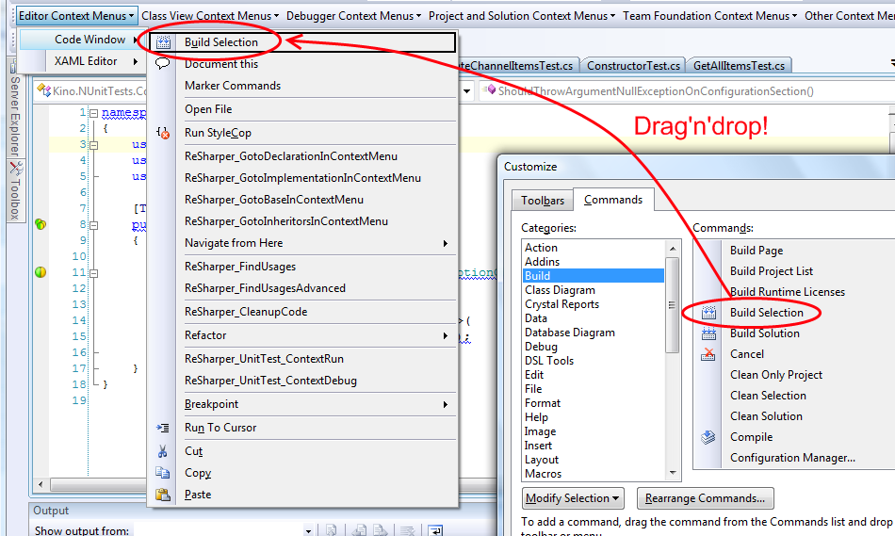Open Team Foundation Context Menus dropdown
This screenshot has height=536, width=895.
pos(709,16)
